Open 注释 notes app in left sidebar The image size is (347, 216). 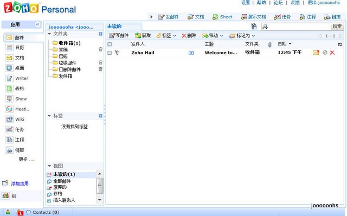coord(15,140)
